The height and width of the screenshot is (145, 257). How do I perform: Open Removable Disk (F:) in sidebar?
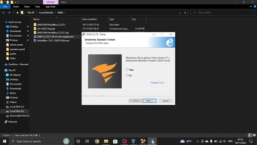coord(20,116)
